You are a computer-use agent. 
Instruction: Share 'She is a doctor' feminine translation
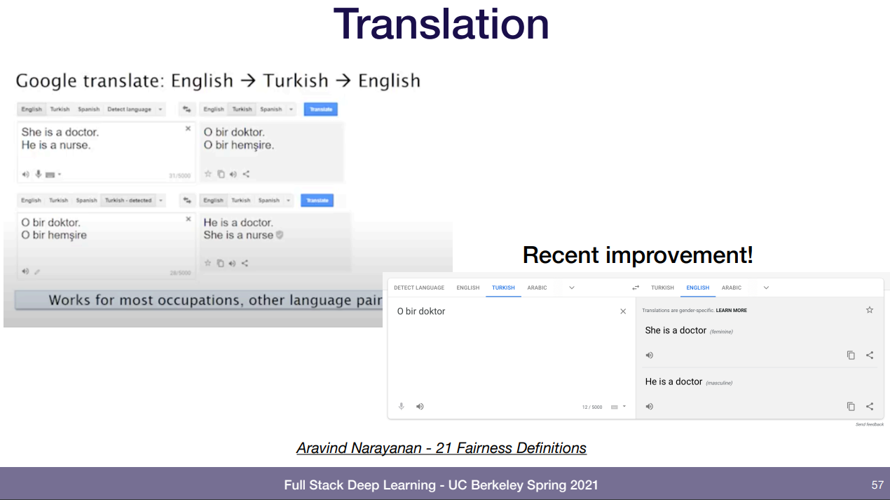(x=870, y=356)
